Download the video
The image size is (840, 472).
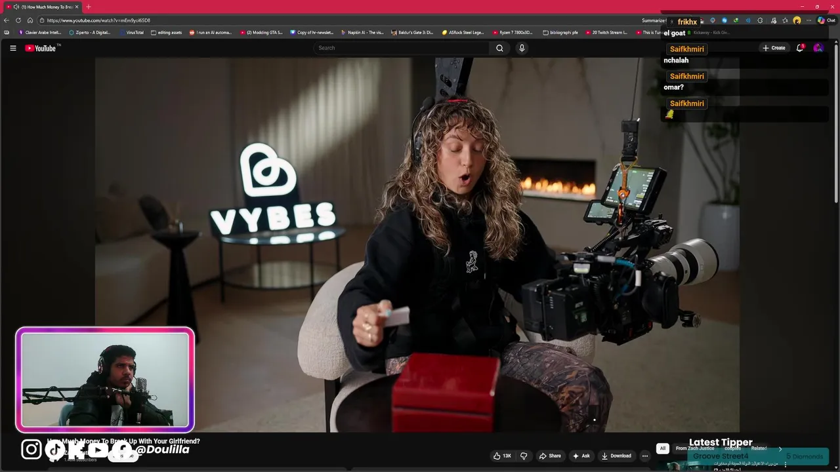point(616,456)
